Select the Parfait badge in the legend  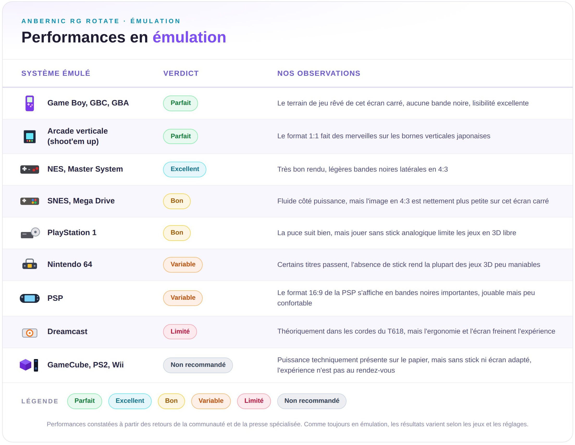[x=84, y=401]
